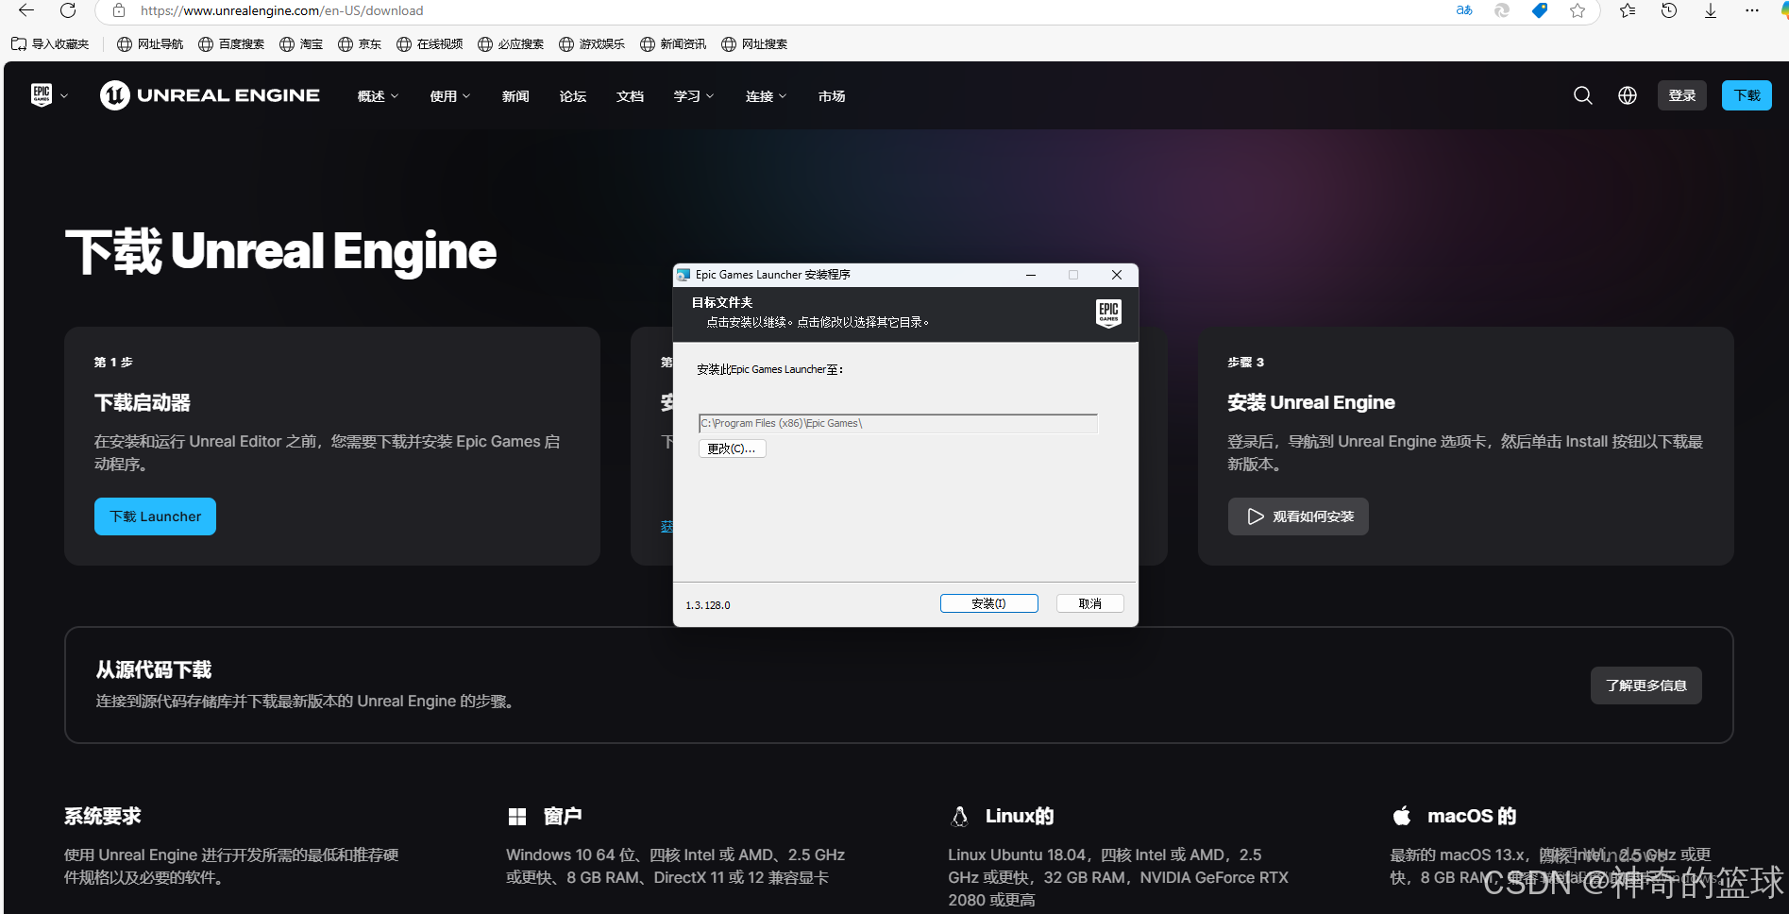Expand Epic Games dropdown chevron
1789x914 pixels.
coord(64,96)
